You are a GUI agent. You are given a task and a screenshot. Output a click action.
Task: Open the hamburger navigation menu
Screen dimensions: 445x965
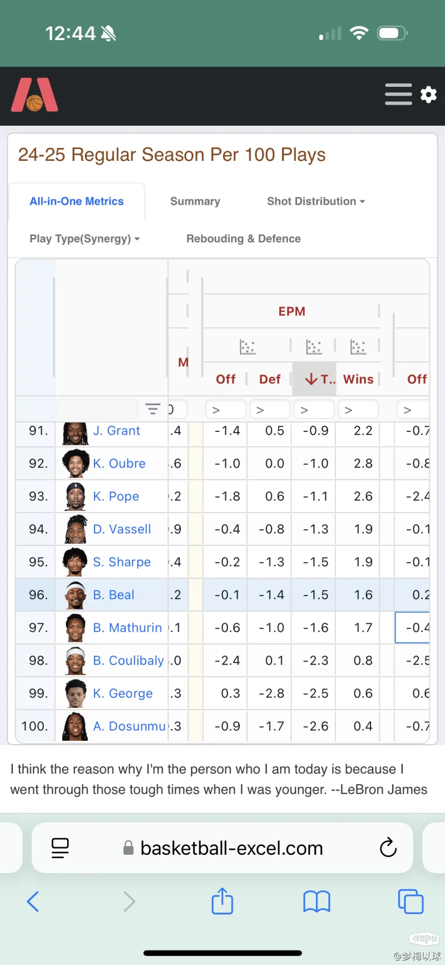pyautogui.click(x=398, y=94)
